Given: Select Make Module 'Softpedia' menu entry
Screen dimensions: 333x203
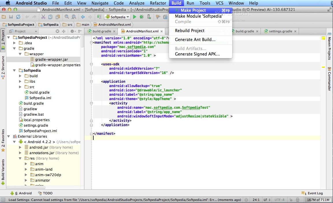Looking at the screenshot, I should [x=200, y=16].
